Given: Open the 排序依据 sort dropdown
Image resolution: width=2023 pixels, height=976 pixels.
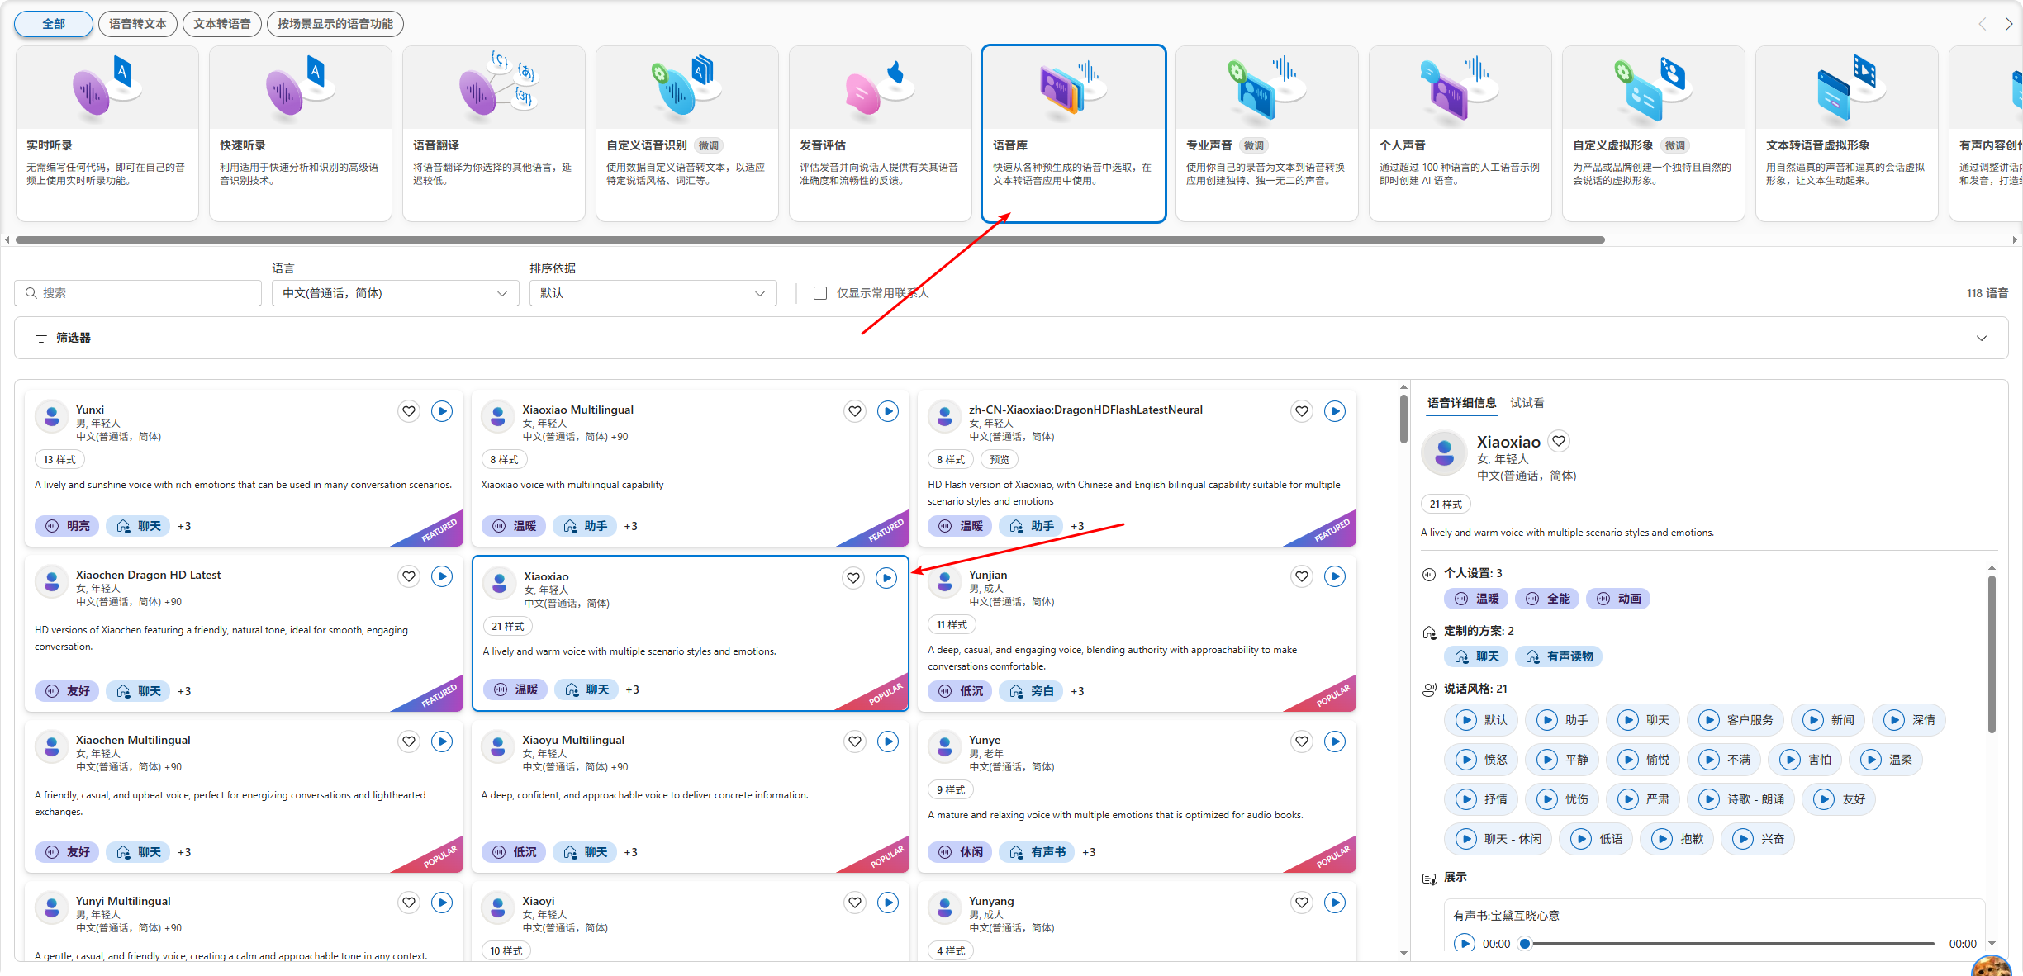Looking at the screenshot, I should (653, 293).
